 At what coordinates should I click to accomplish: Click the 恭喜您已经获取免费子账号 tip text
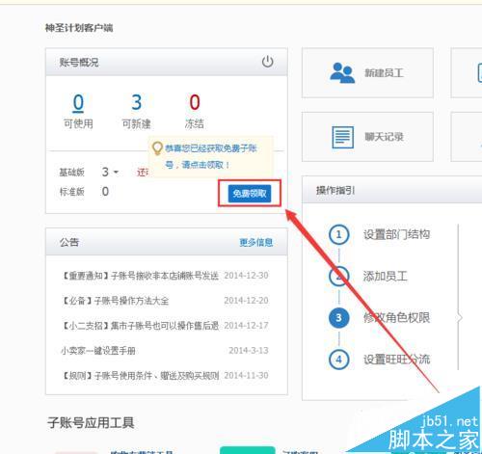(x=211, y=156)
